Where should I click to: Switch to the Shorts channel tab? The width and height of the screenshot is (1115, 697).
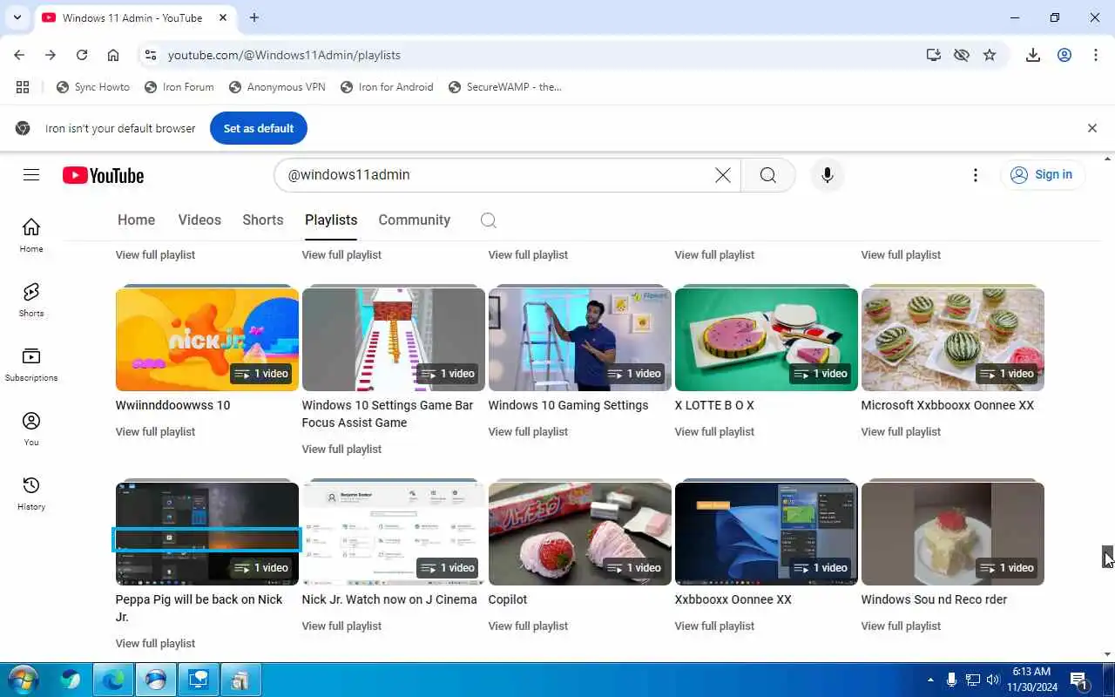pyautogui.click(x=263, y=220)
